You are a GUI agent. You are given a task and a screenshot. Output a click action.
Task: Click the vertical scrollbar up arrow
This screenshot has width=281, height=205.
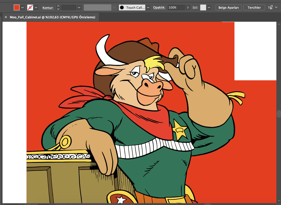(279, 24)
